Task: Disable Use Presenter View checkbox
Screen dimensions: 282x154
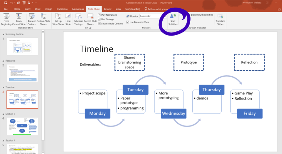Action: click(127, 22)
